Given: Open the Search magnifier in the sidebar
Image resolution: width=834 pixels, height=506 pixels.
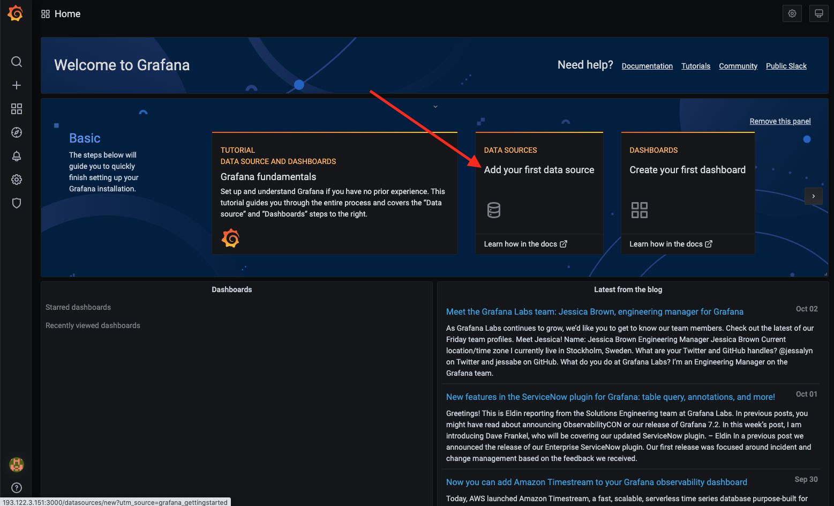Looking at the screenshot, I should pos(17,62).
